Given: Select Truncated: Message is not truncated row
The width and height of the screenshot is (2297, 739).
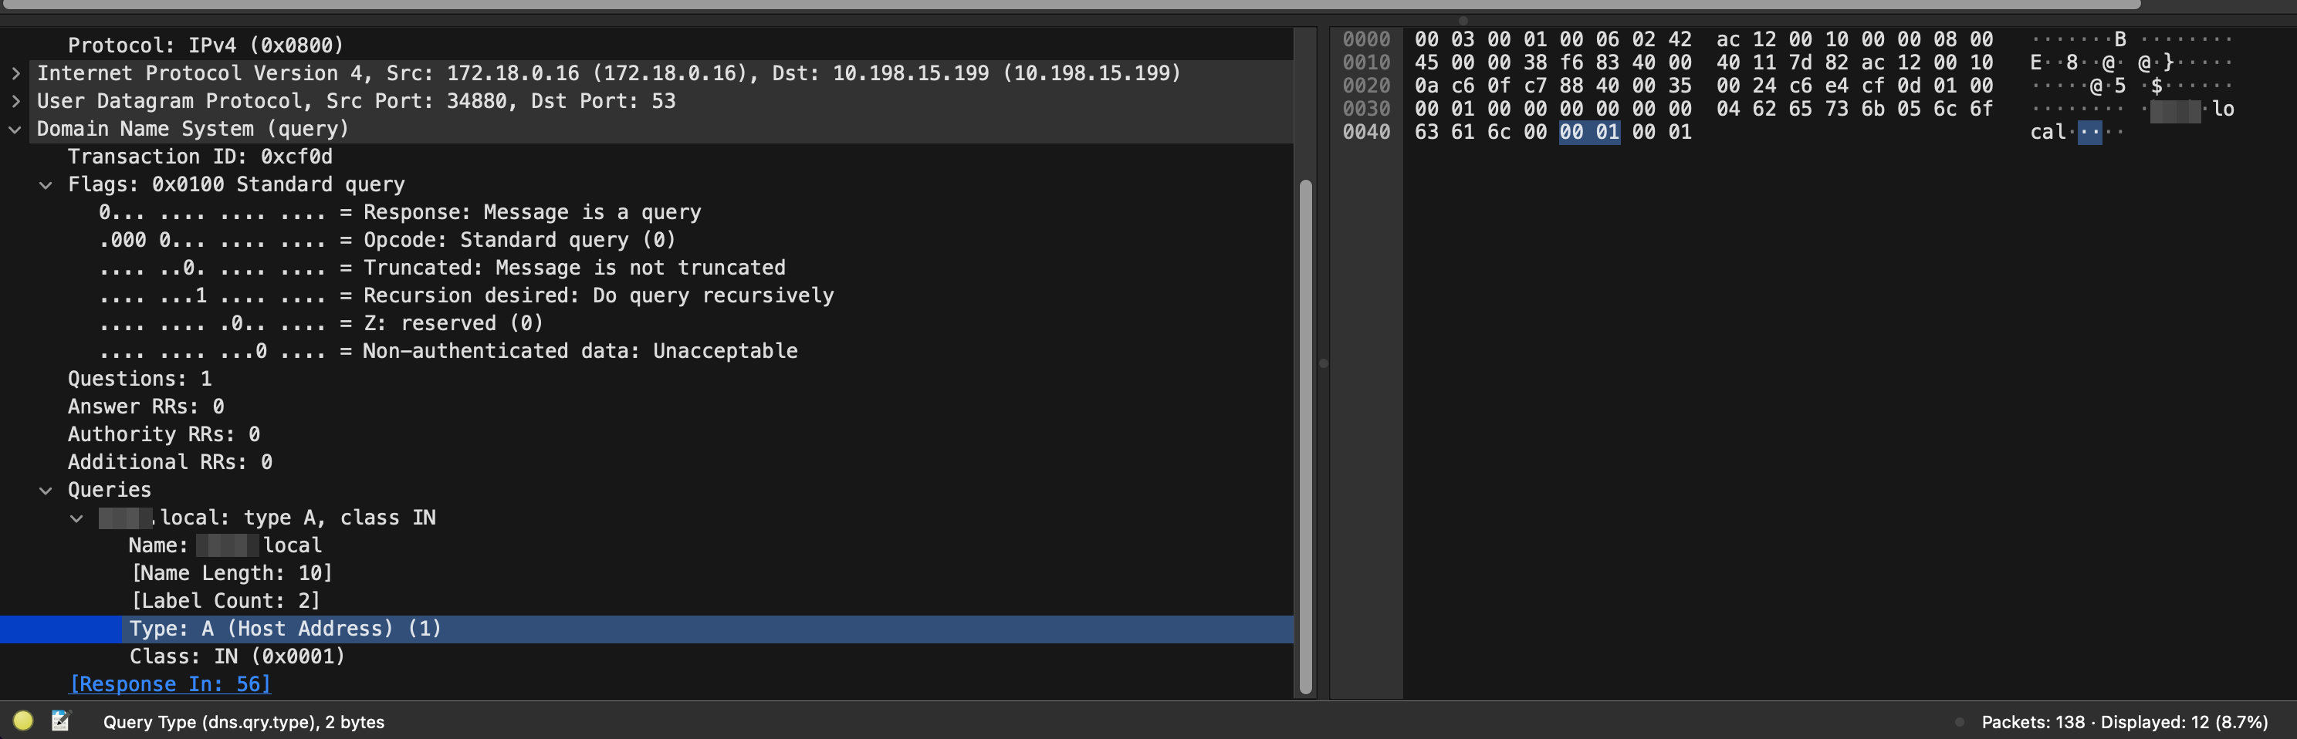Looking at the screenshot, I should pyautogui.click(x=647, y=268).
